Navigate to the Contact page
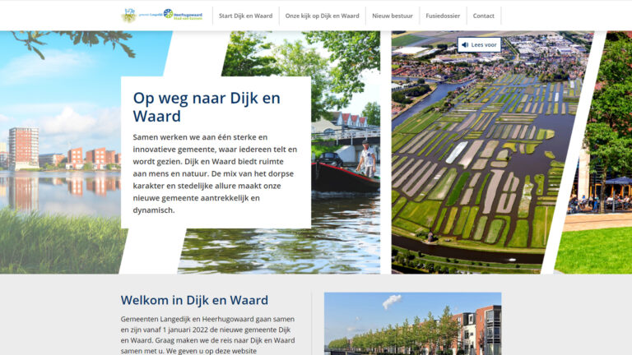The height and width of the screenshot is (355, 632). tap(484, 16)
